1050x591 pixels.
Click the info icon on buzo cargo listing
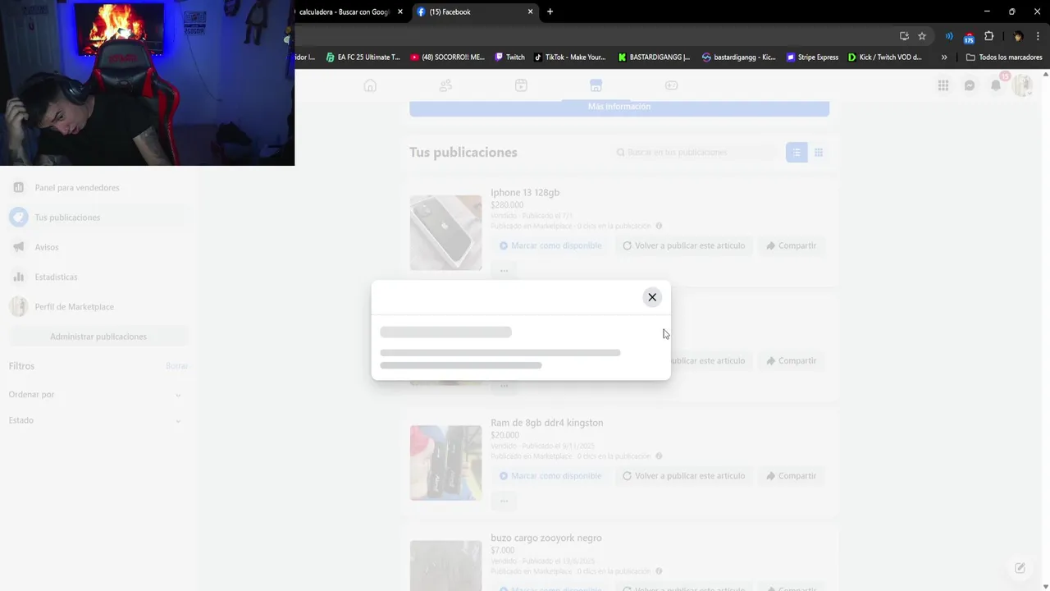click(x=659, y=571)
